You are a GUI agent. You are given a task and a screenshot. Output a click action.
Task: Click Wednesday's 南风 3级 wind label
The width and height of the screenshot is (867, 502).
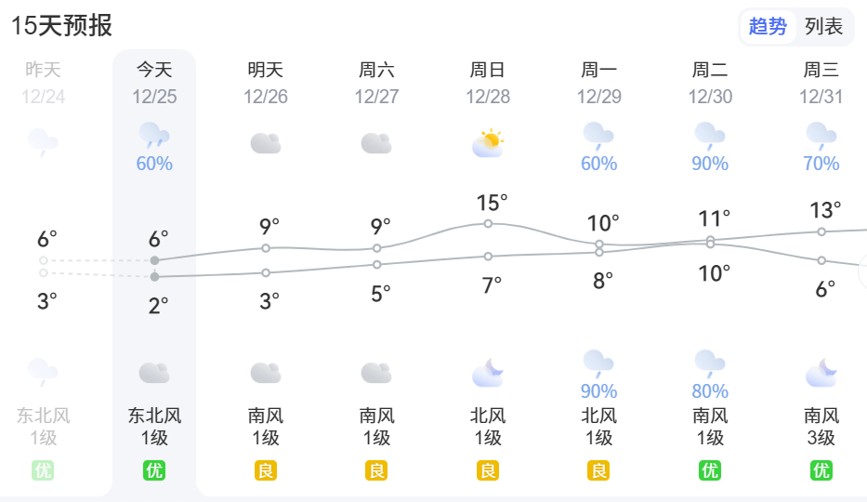point(821,427)
